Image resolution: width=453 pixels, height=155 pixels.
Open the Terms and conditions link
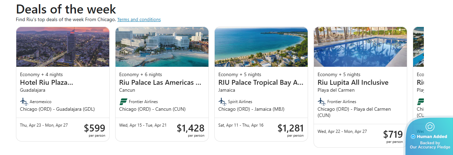[139, 20]
